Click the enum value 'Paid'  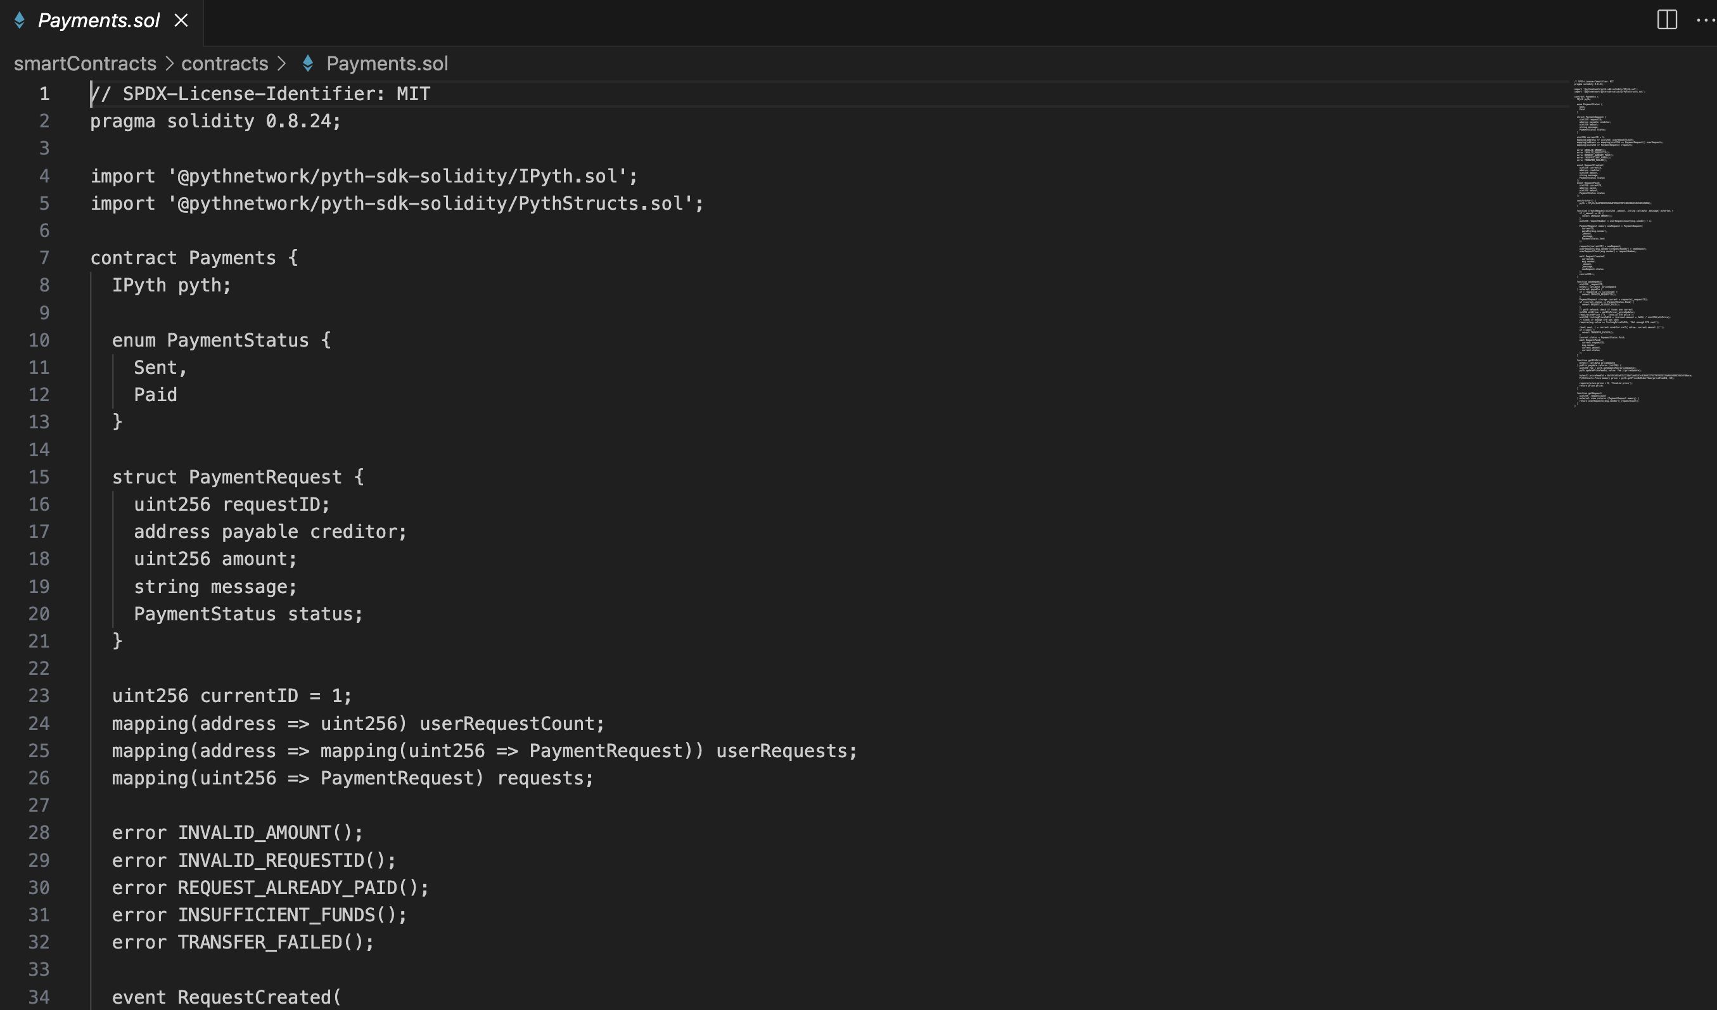pos(155,395)
